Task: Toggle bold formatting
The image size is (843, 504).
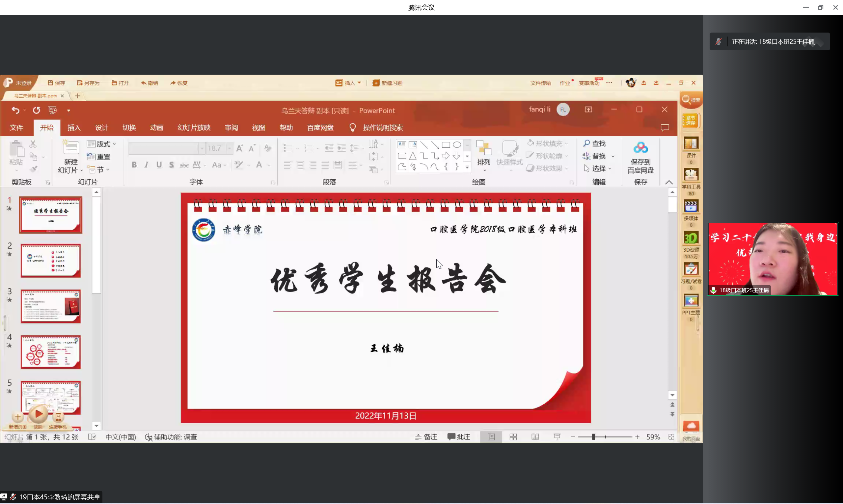Action: pyautogui.click(x=134, y=165)
